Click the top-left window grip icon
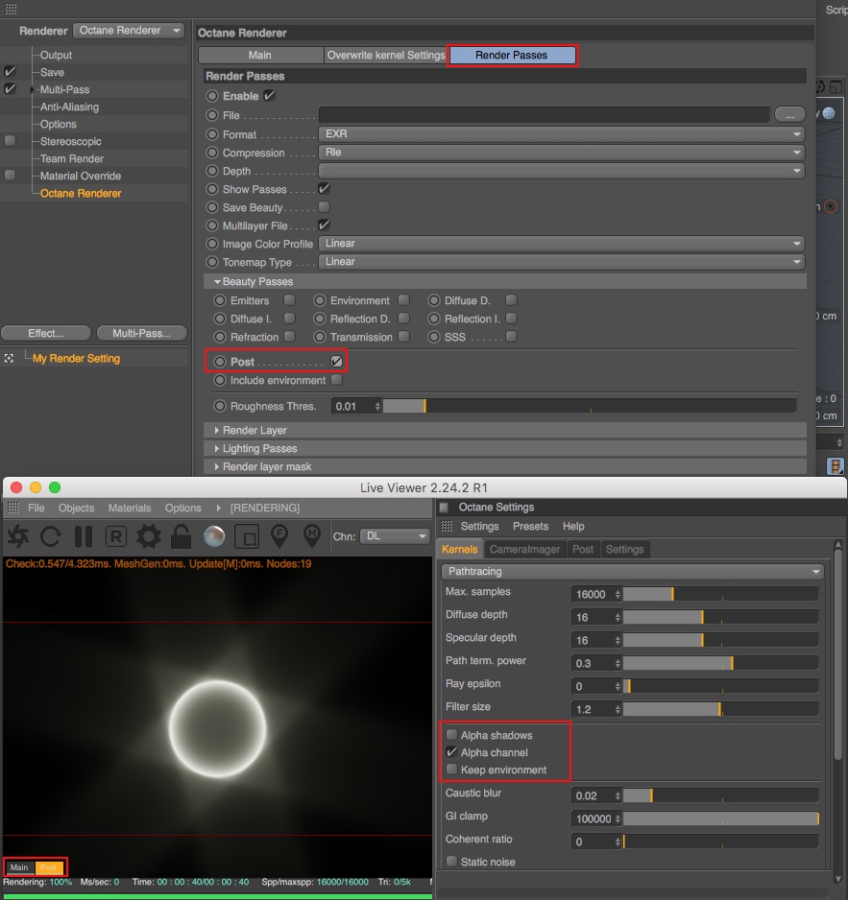Screen dimensions: 848x900 point(11,9)
